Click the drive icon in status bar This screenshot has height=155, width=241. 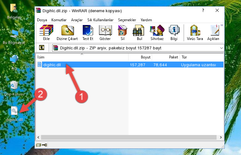(39, 145)
